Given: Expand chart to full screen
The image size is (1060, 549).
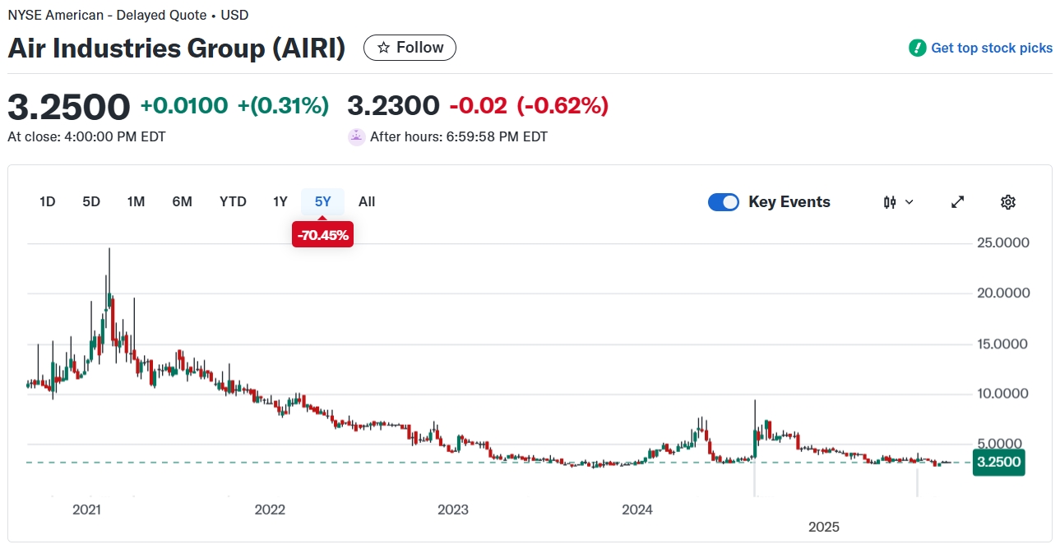Looking at the screenshot, I should click(957, 202).
